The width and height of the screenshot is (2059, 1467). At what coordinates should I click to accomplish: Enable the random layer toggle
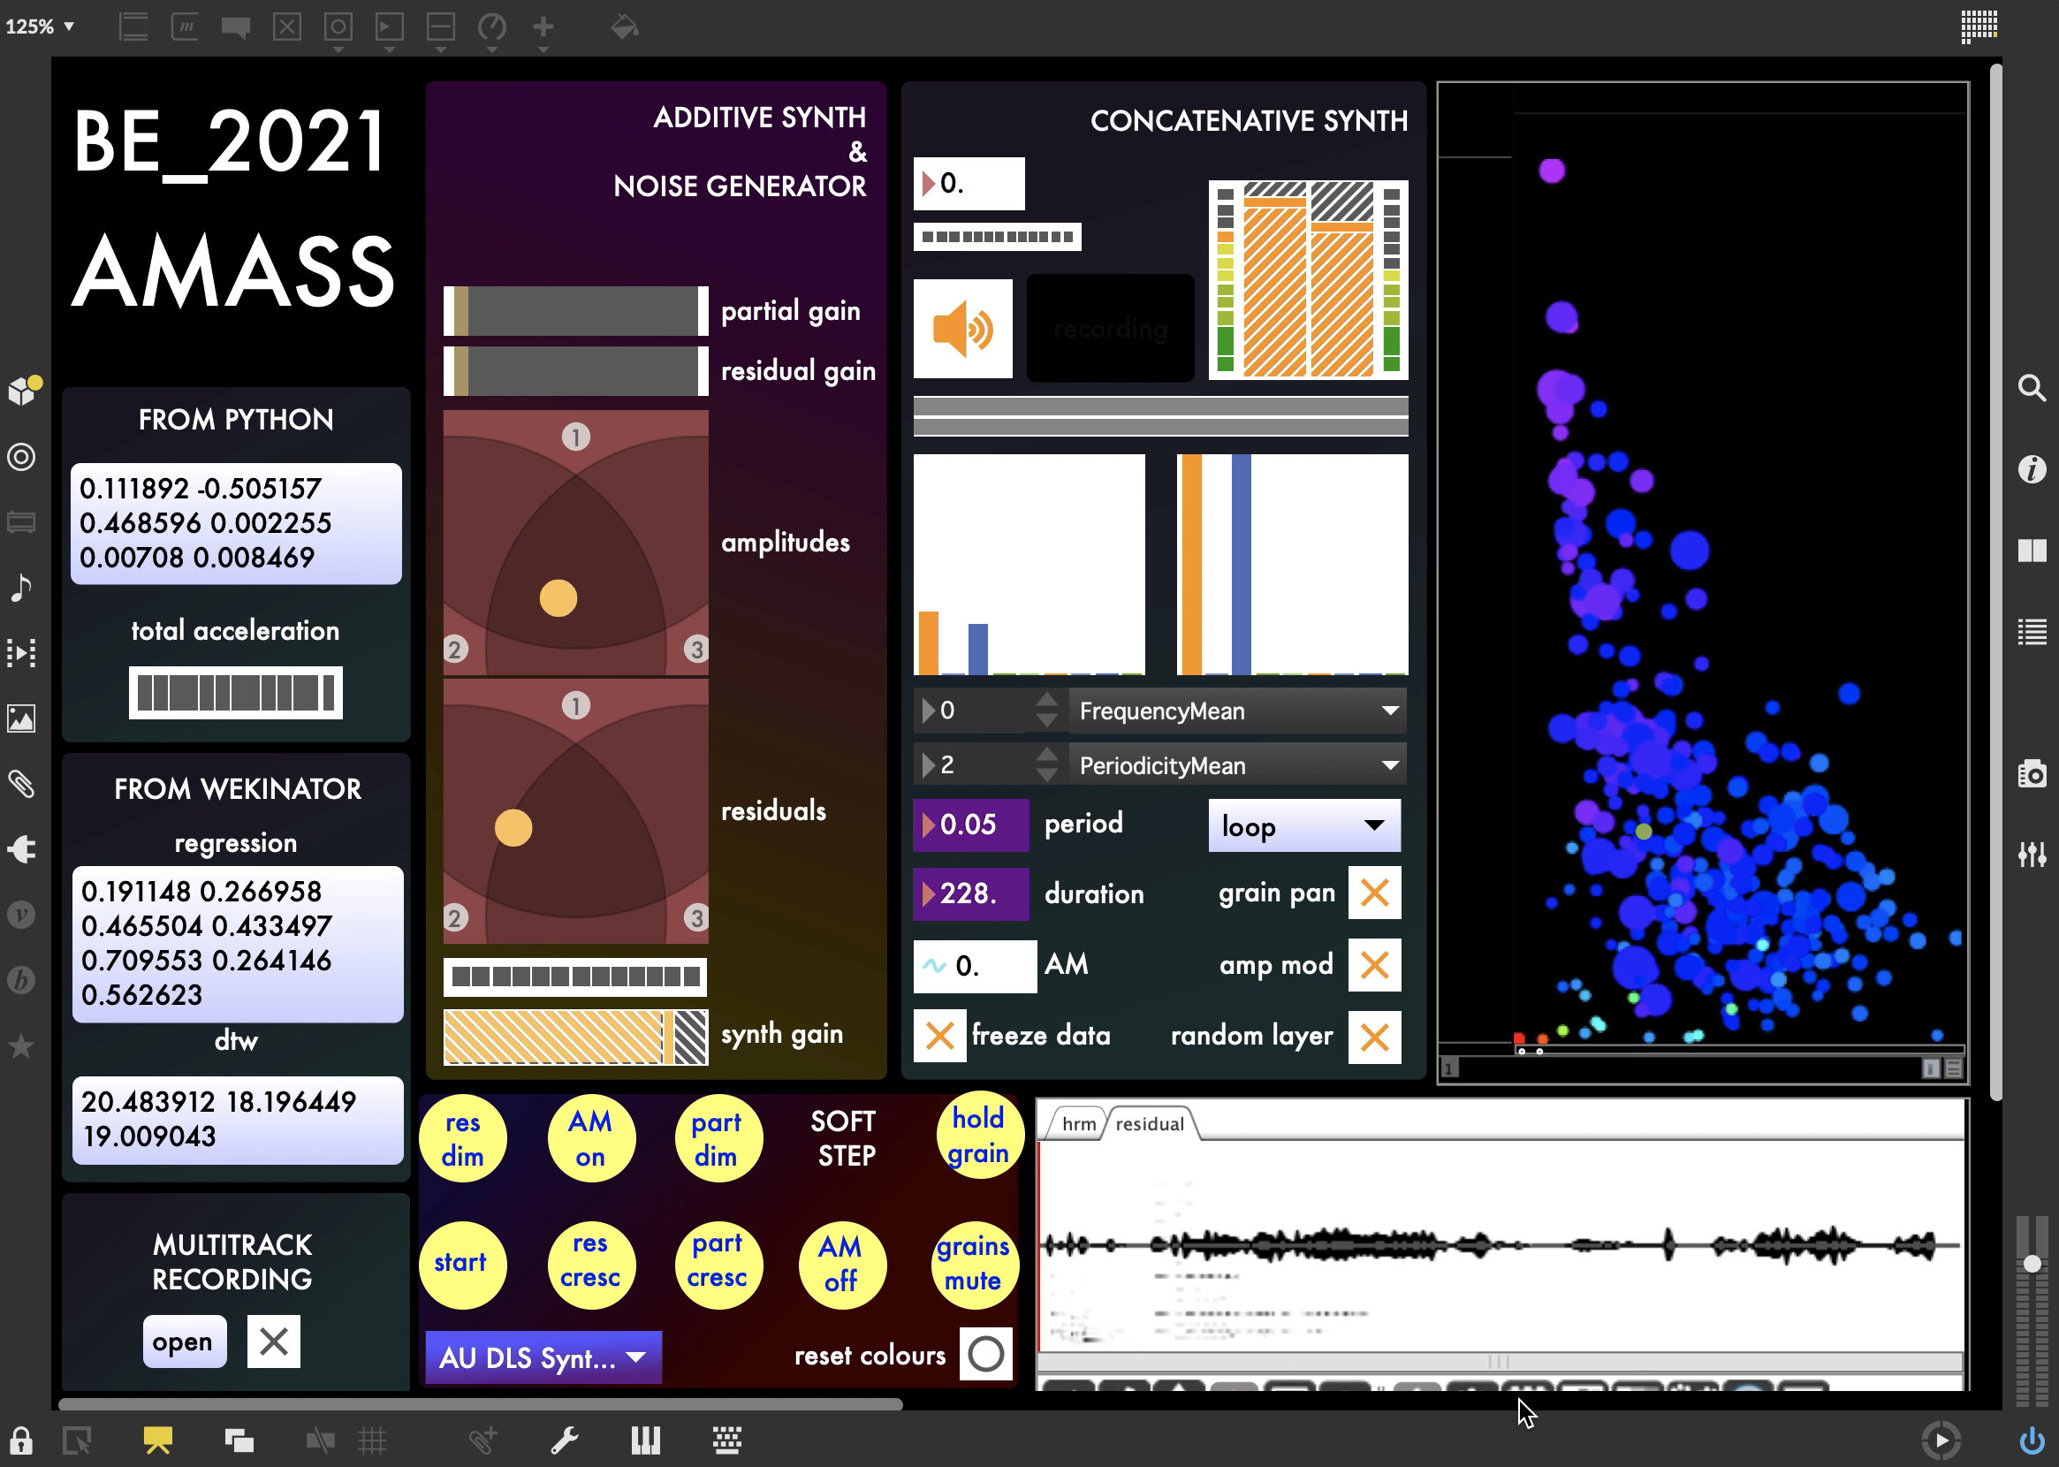point(1373,1037)
